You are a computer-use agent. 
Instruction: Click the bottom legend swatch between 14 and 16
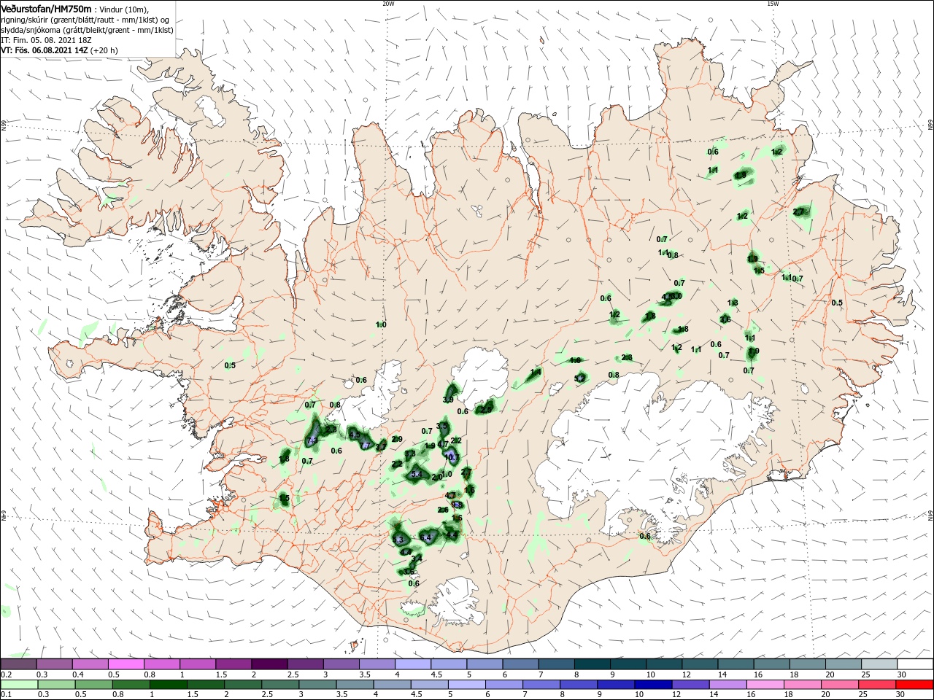(x=728, y=685)
